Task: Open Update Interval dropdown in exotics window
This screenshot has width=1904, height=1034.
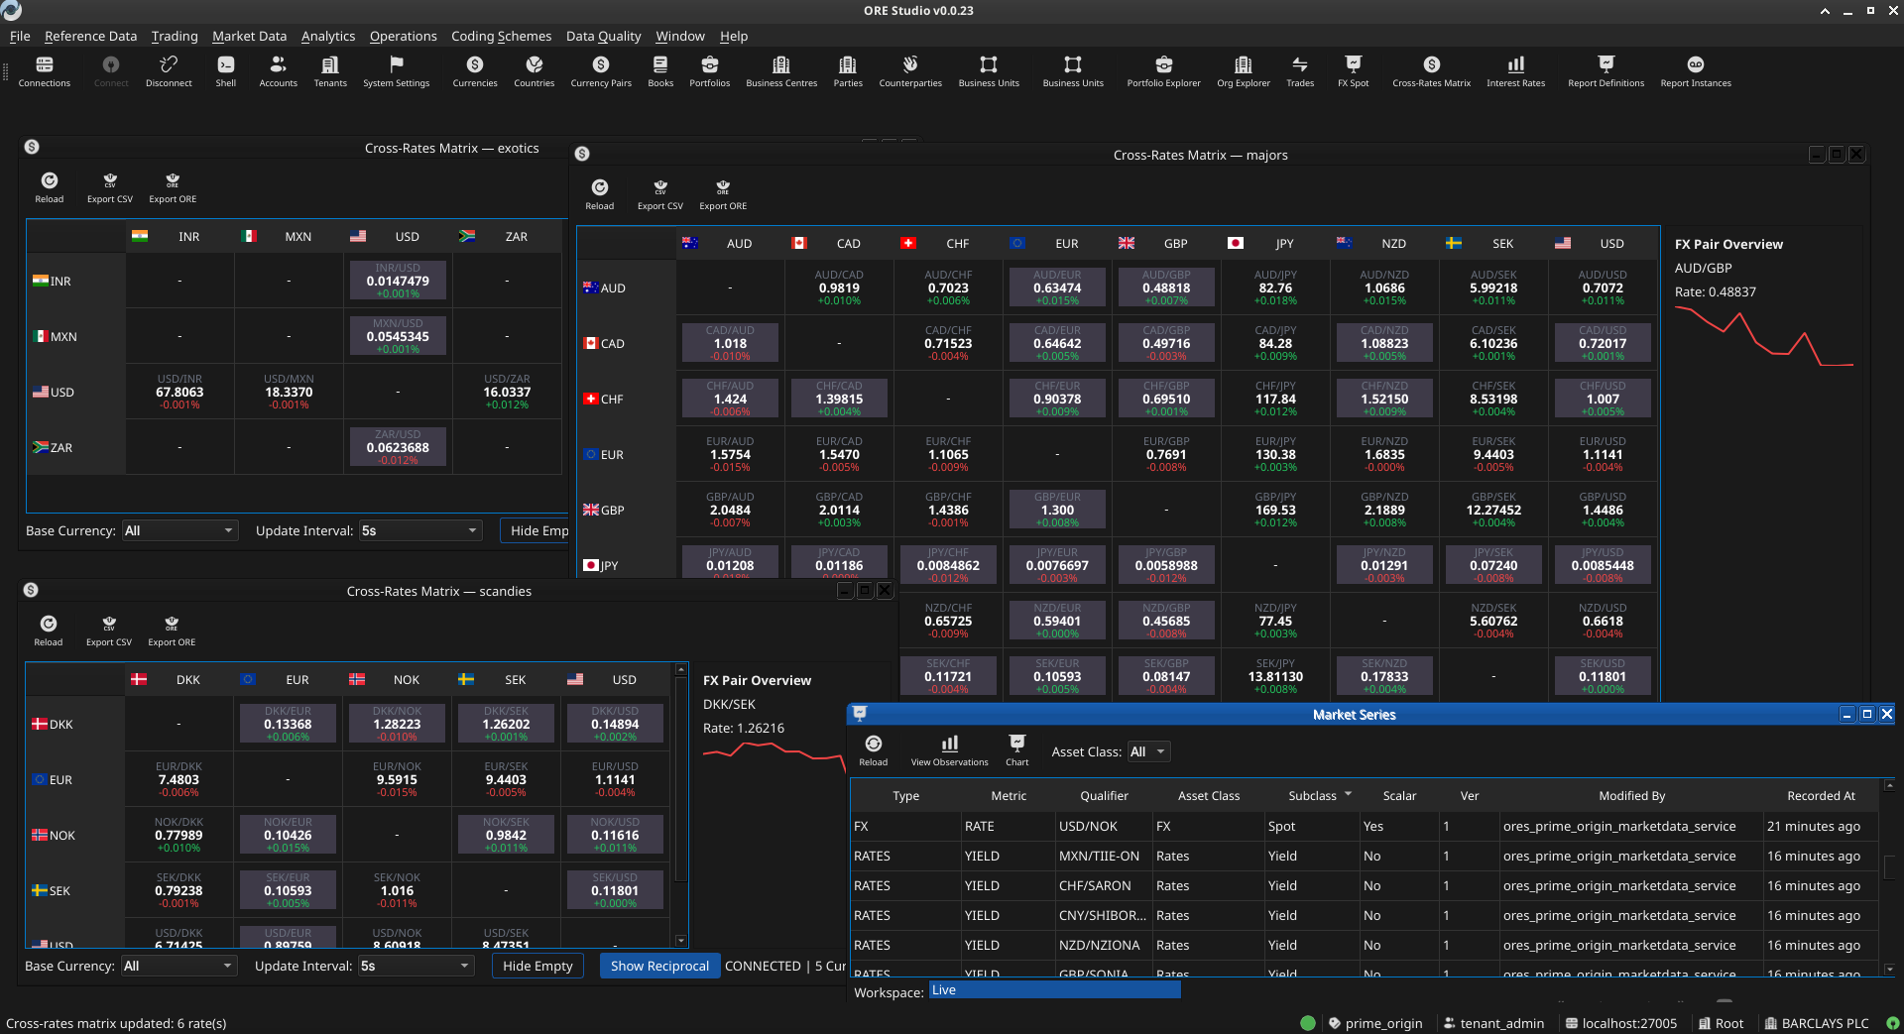Action: [419, 530]
